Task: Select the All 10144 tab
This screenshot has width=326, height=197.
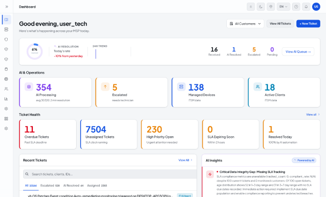Action: pyautogui.click(x=31, y=186)
